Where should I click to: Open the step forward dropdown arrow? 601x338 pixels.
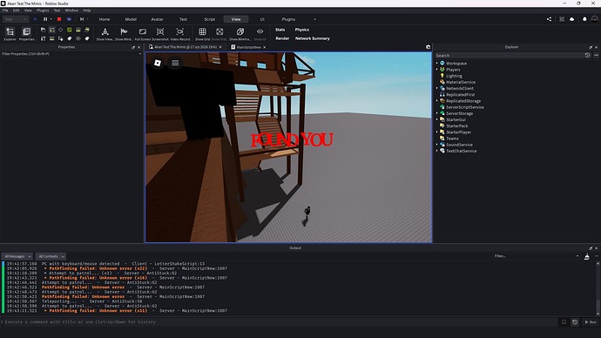pyautogui.click(x=88, y=19)
